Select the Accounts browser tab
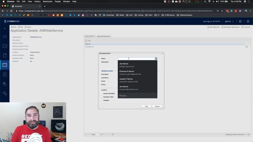Image resolution: width=253 pixels, height=142 pixels. tap(26, 6)
